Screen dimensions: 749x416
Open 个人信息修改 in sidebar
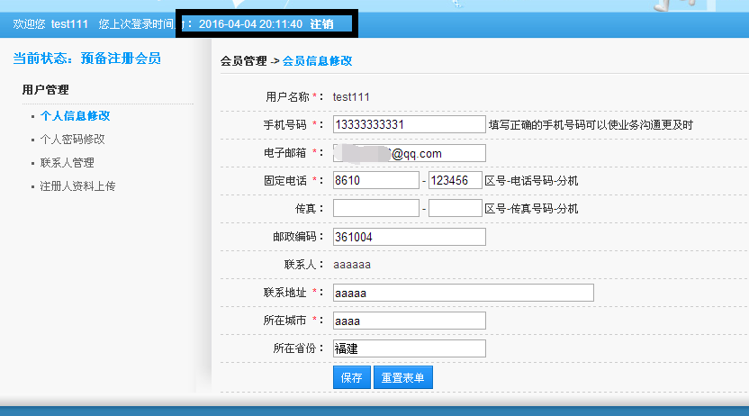[75, 115]
